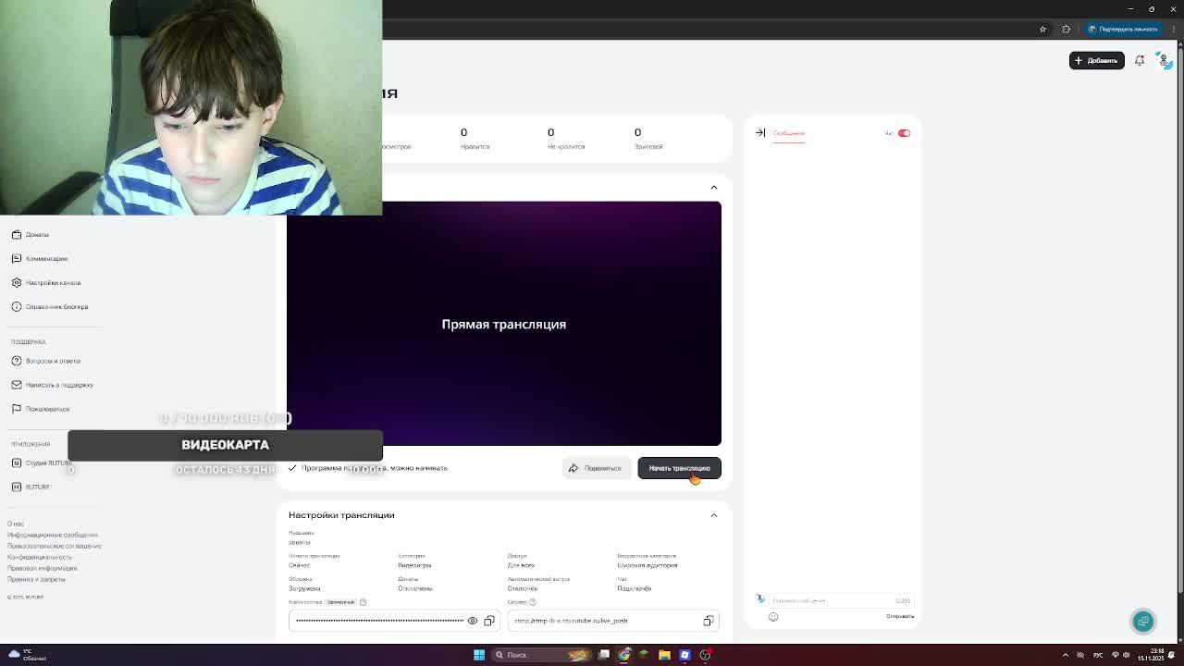Screen dimensions: 1184x666
Task: Copy the server URL
Action: click(x=709, y=621)
